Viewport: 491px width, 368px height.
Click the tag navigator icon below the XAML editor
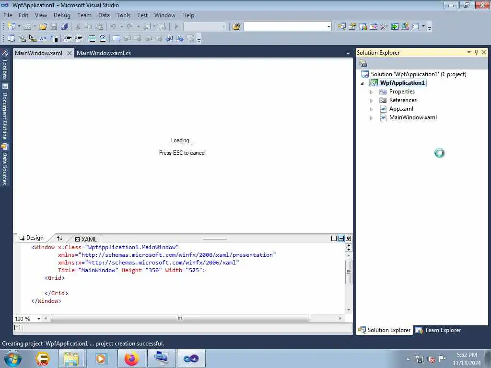click(x=17, y=327)
